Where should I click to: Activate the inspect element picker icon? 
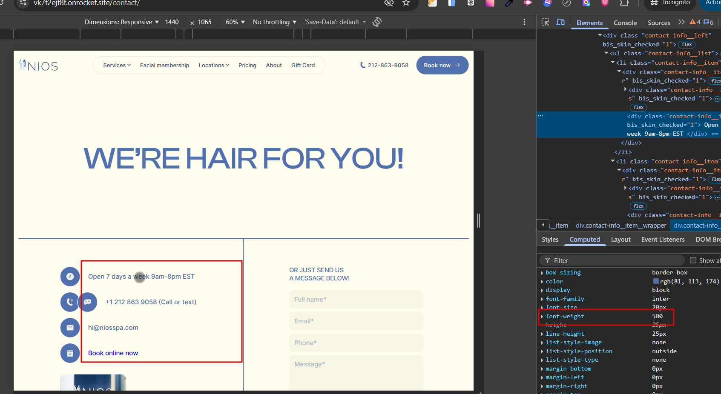tap(545, 22)
